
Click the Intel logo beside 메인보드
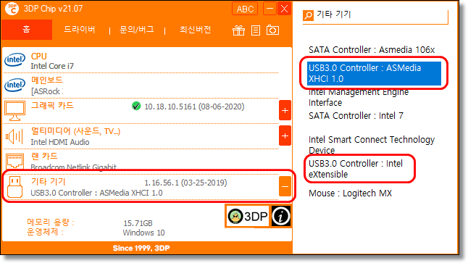14,86
